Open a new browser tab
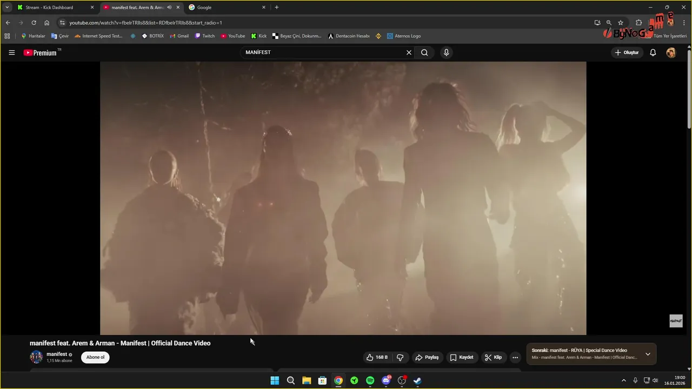The image size is (692, 389). click(x=277, y=8)
